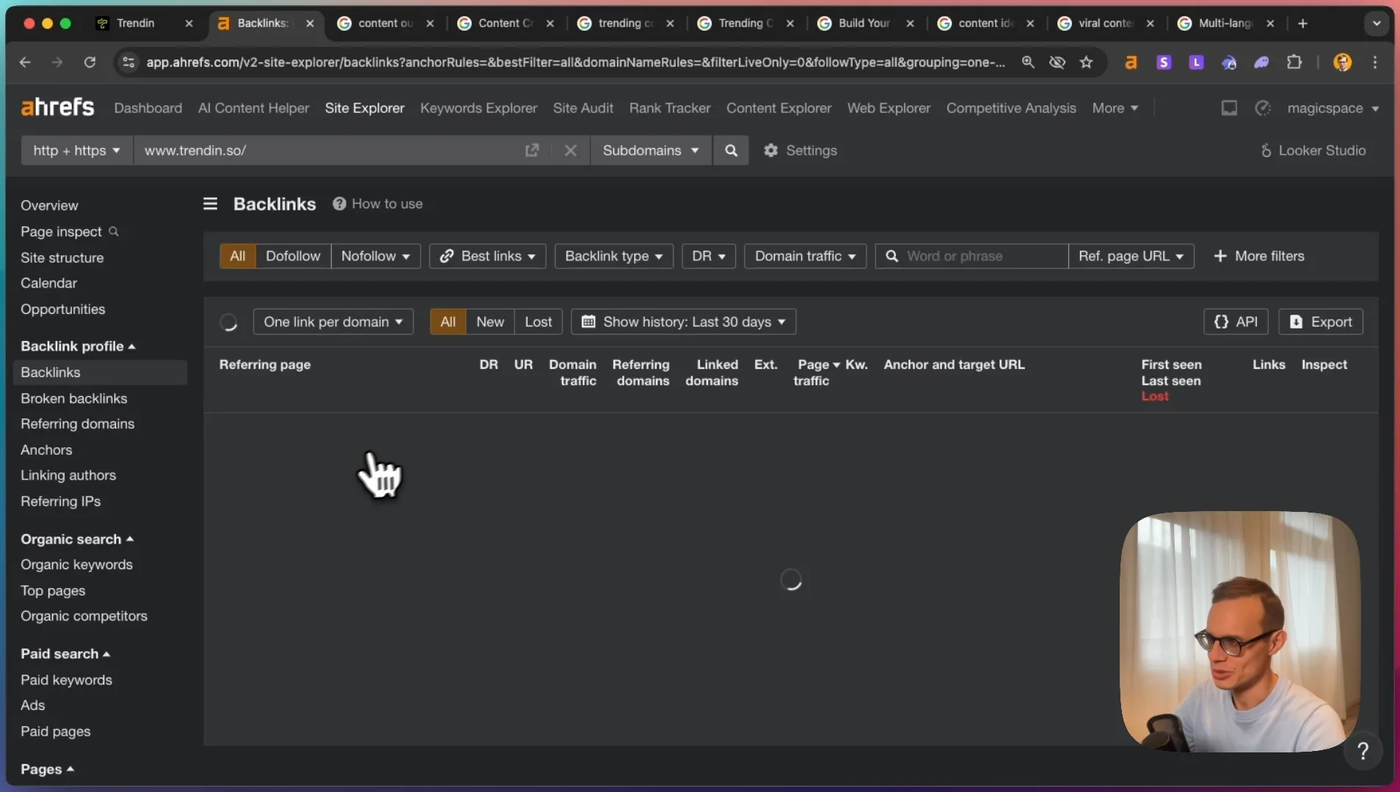The width and height of the screenshot is (1400, 792).
Task: Open Keywords Explorer menu item
Action: pos(478,109)
